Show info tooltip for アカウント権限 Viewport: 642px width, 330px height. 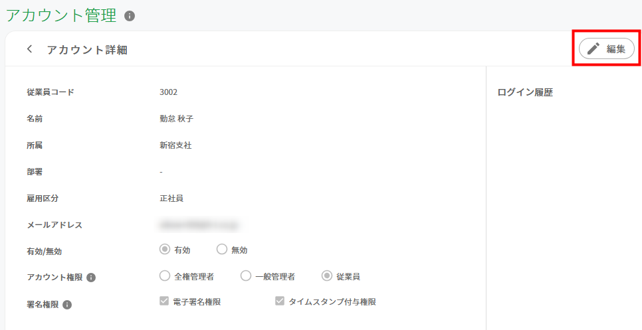click(91, 278)
